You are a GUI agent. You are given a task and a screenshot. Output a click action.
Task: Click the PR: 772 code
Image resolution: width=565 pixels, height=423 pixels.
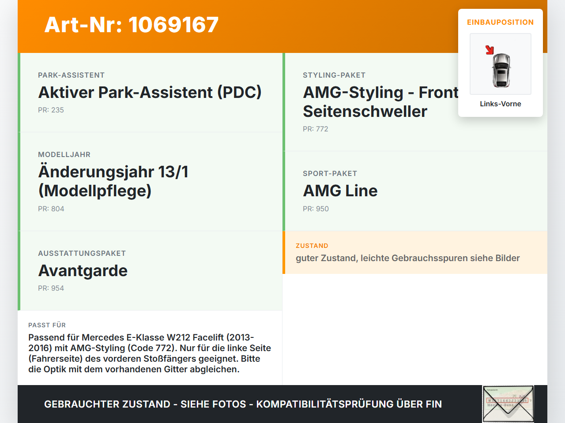click(316, 129)
